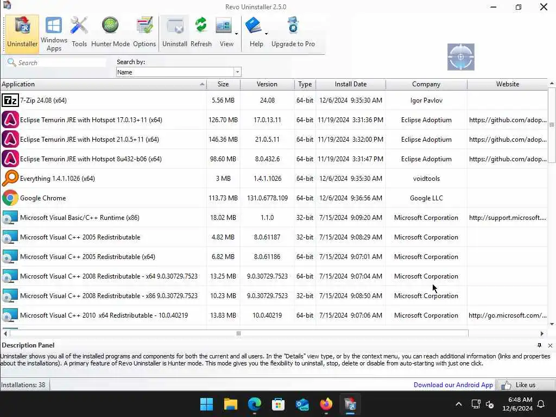This screenshot has width=556, height=417.
Task: Click the vertical scrollbar up arrow
Action: coord(552,83)
